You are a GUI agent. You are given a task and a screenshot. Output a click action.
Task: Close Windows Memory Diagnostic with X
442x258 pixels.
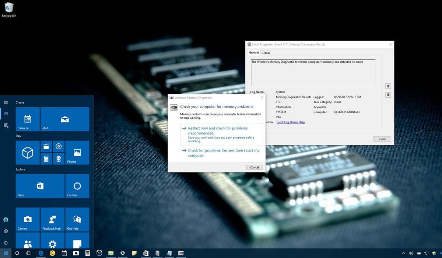click(x=262, y=98)
